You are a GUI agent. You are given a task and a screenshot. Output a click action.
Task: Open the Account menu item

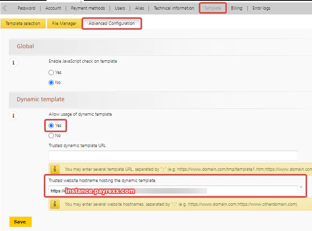53,8
